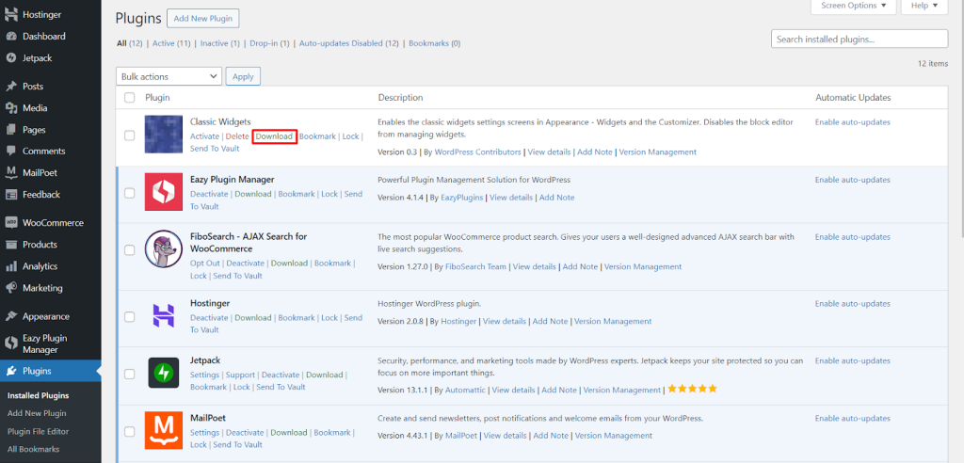This screenshot has width=964, height=463.
Task: Click the Eazy Plugin Manager red logo
Action: pyautogui.click(x=164, y=192)
